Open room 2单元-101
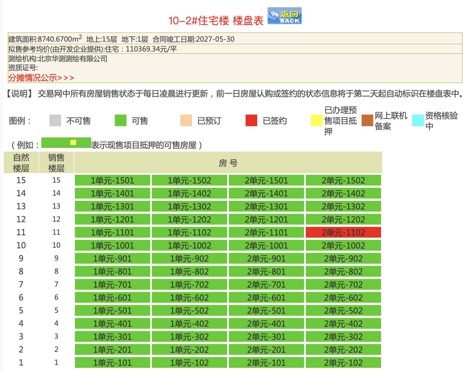Viewport: 471px width, 371px height. point(266,363)
